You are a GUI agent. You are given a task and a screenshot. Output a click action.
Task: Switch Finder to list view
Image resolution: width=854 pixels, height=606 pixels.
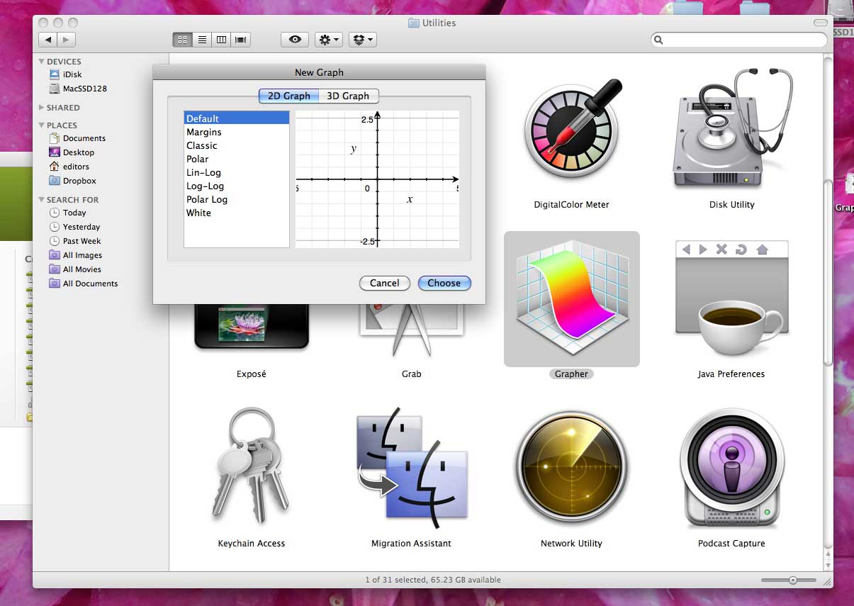pyautogui.click(x=202, y=40)
